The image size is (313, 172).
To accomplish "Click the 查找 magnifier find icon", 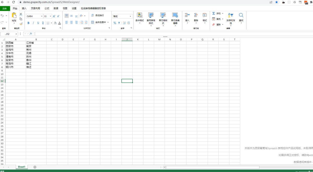I will point(241,15).
